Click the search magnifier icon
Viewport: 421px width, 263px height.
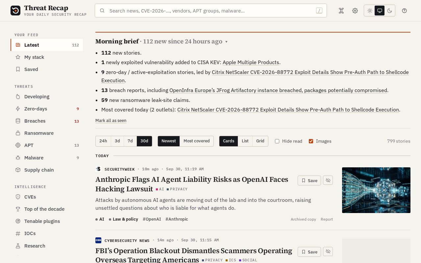click(102, 11)
